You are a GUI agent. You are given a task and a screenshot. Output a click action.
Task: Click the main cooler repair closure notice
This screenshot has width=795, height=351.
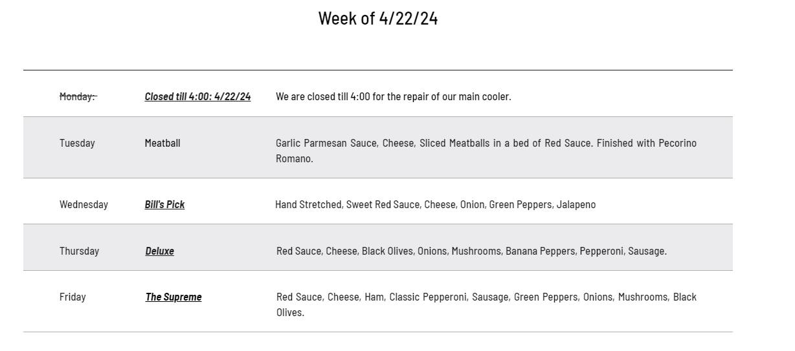coord(393,96)
